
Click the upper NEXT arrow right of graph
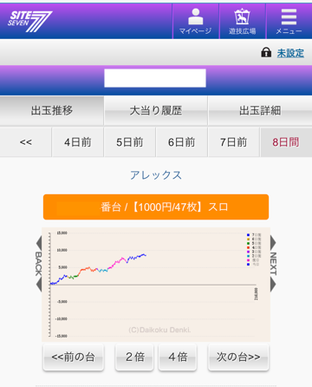point(273,242)
